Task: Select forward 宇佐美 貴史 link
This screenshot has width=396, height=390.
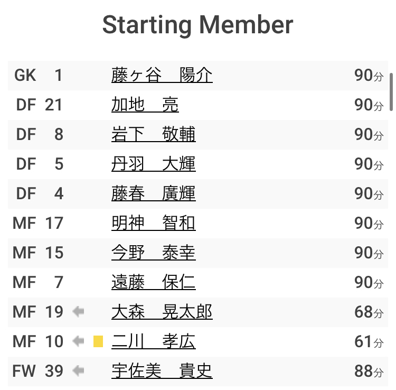Action: click(x=162, y=371)
